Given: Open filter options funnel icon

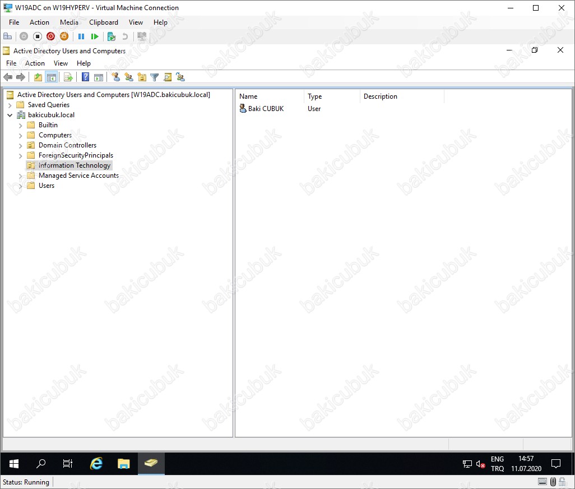Looking at the screenshot, I should click(x=154, y=77).
